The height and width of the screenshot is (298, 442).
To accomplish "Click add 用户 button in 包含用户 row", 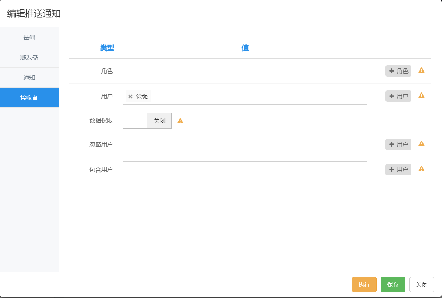I will tap(398, 169).
